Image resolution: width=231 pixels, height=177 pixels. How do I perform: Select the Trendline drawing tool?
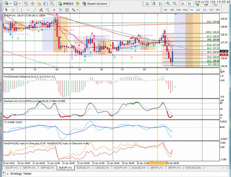coord(35,10)
